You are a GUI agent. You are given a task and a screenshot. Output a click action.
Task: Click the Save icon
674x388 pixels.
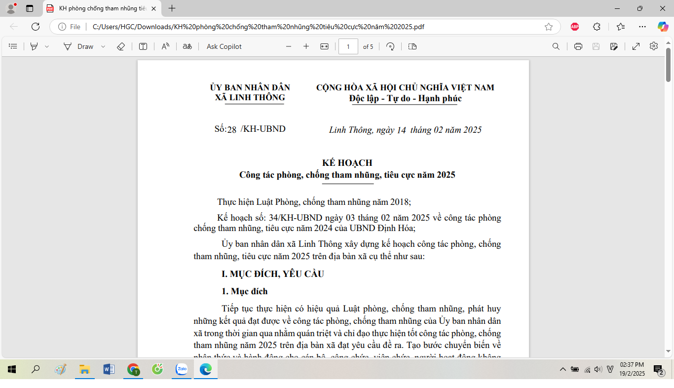(x=596, y=46)
